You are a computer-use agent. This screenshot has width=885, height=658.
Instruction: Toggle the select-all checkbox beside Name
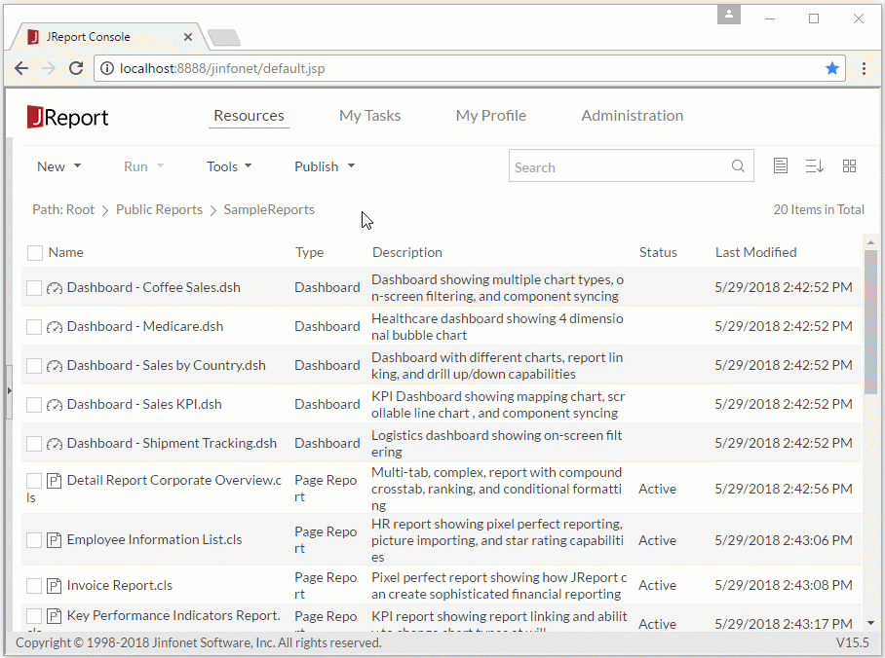pos(35,253)
